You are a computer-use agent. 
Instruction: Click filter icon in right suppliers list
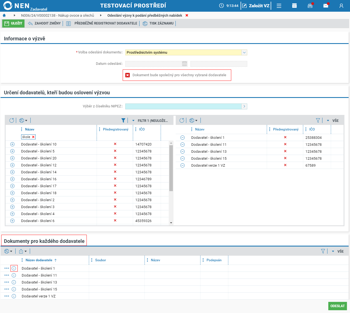(318, 120)
